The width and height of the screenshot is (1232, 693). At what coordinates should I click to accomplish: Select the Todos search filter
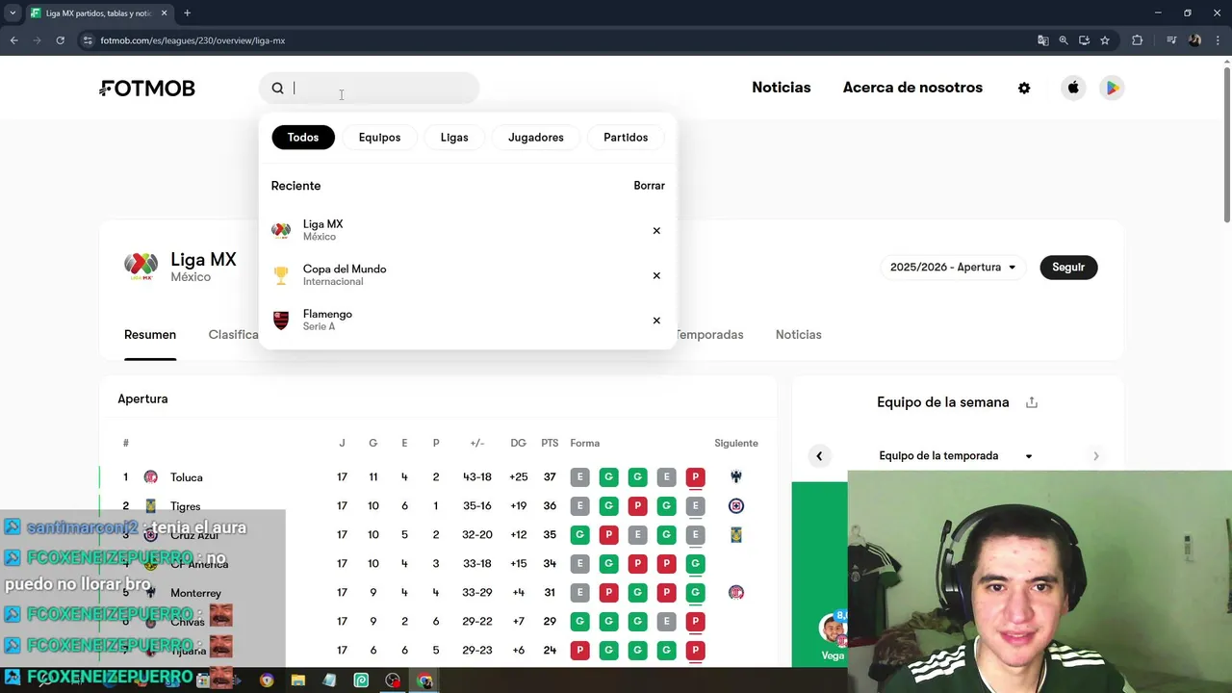pos(303,138)
